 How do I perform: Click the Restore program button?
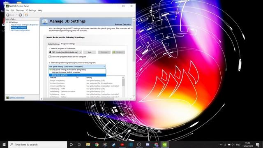[x=118, y=52]
